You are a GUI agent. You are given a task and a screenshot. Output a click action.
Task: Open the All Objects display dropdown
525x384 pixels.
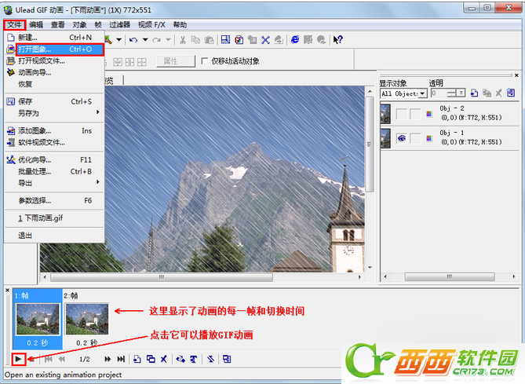point(423,93)
